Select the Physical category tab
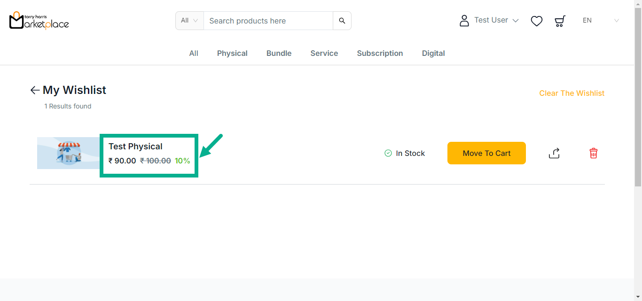 [232, 54]
